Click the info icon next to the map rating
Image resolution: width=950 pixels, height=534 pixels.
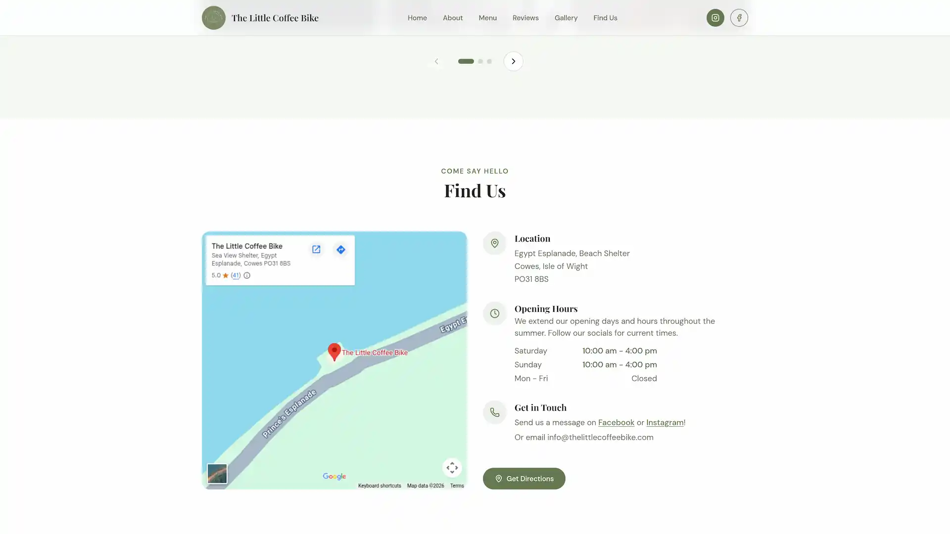[x=246, y=275]
